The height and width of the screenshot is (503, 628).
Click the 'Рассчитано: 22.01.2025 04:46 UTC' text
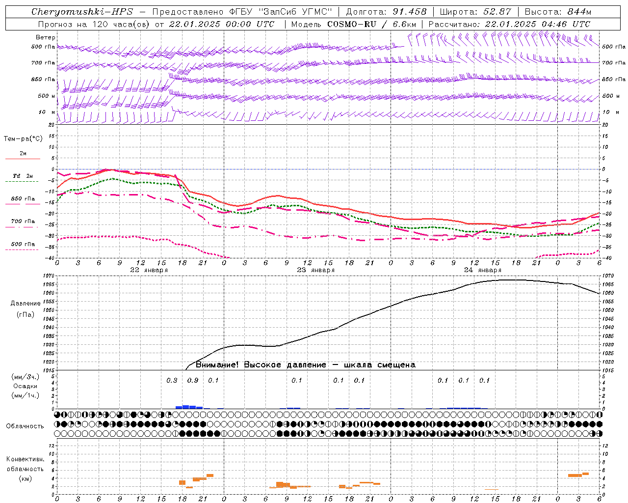509,24
